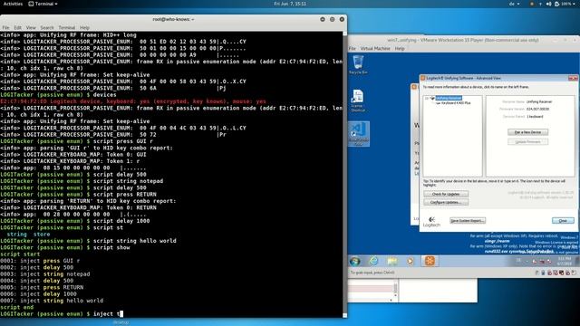The width and height of the screenshot is (580, 326).
Task: Open the 'de' keyboard layout dropdown
Action: (x=514, y=4)
